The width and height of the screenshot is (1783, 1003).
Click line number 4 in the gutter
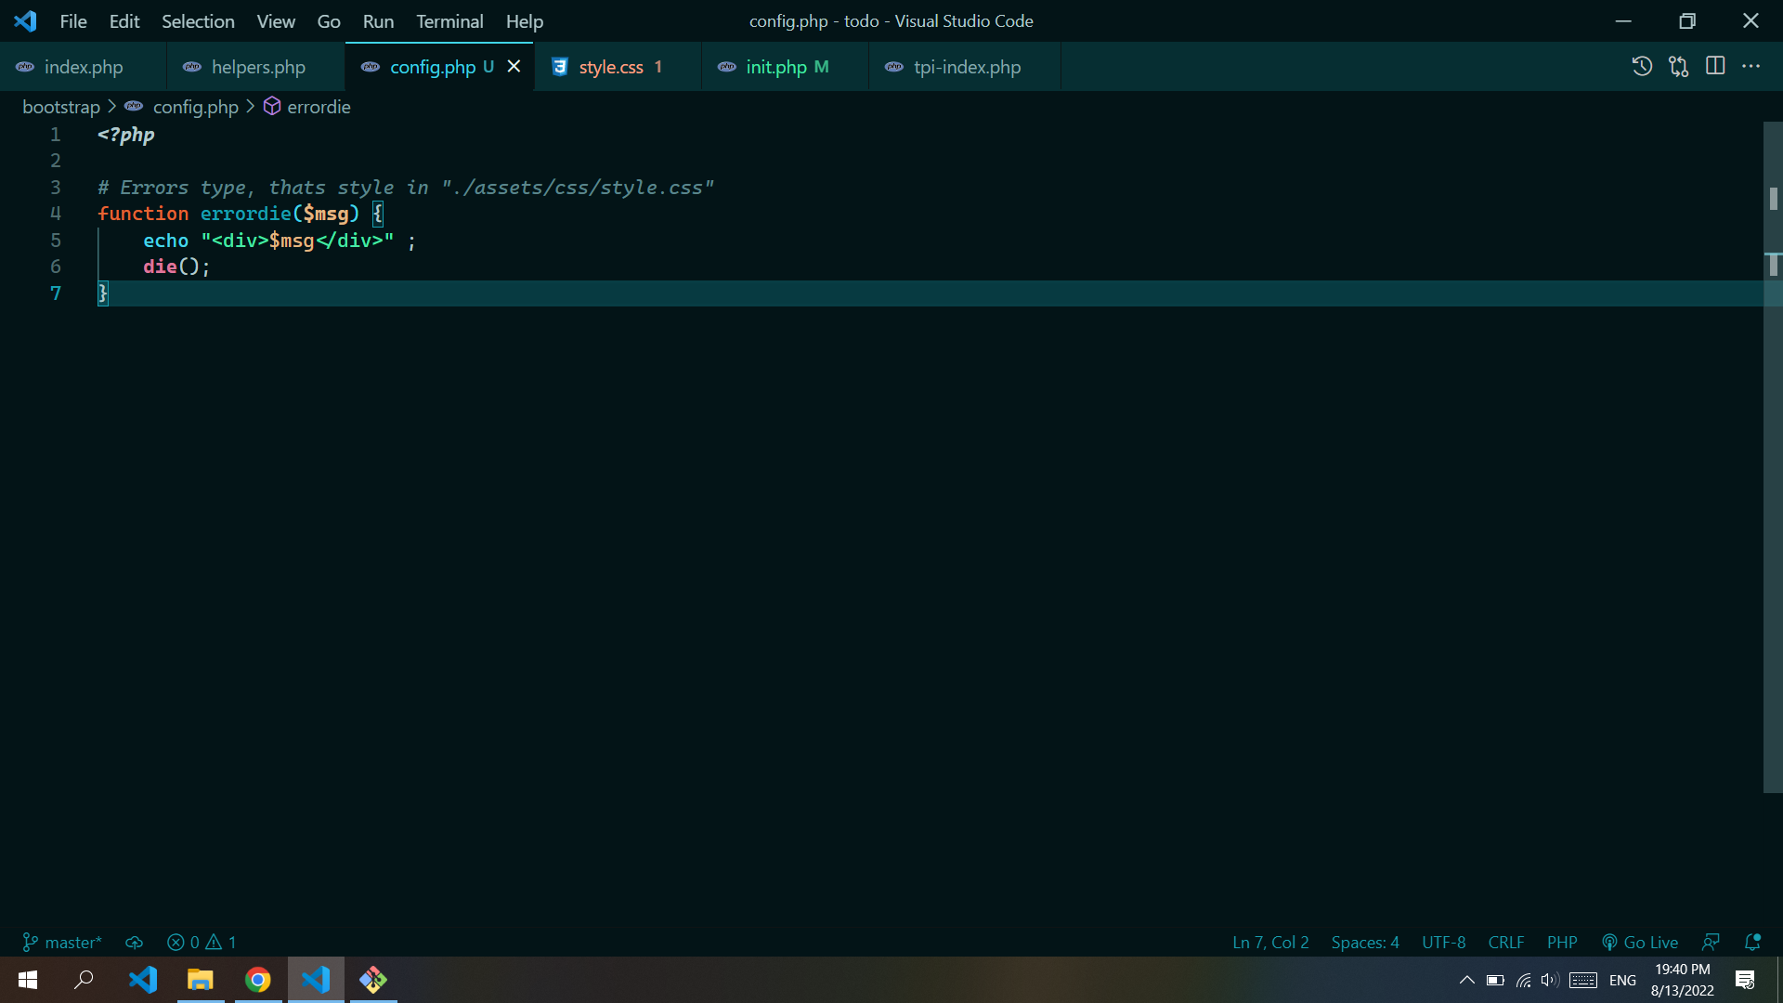(56, 214)
